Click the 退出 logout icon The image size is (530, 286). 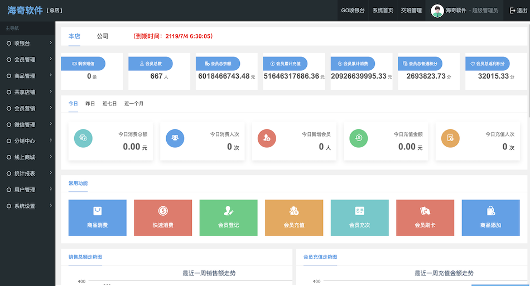coord(512,11)
